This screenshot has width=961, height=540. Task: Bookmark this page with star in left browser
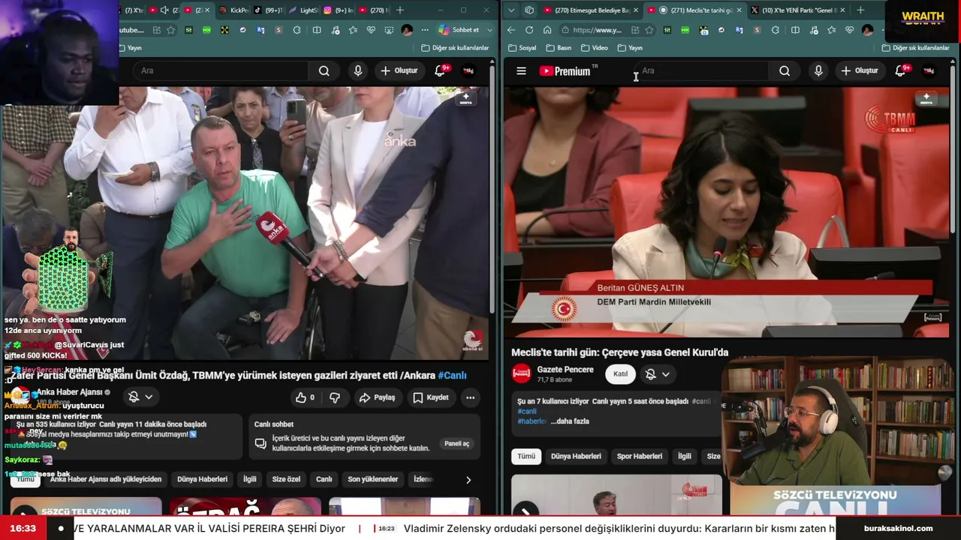(171, 30)
